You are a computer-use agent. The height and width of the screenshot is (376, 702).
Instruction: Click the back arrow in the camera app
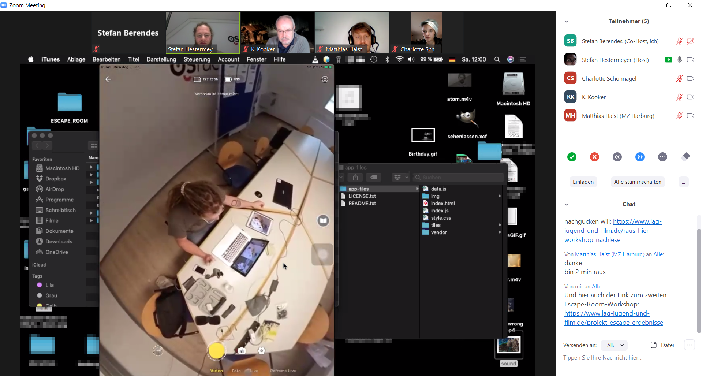click(x=108, y=79)
